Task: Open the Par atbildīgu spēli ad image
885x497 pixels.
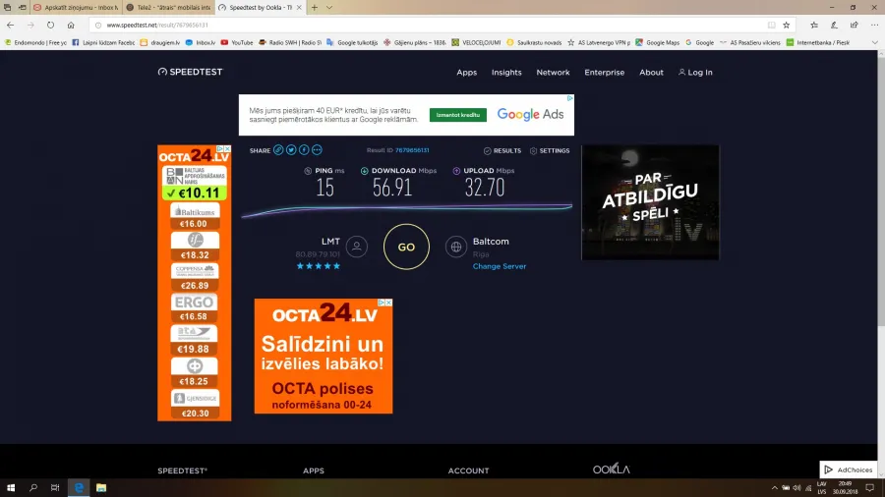Action: pyautogui.click(x=650, y=202)
